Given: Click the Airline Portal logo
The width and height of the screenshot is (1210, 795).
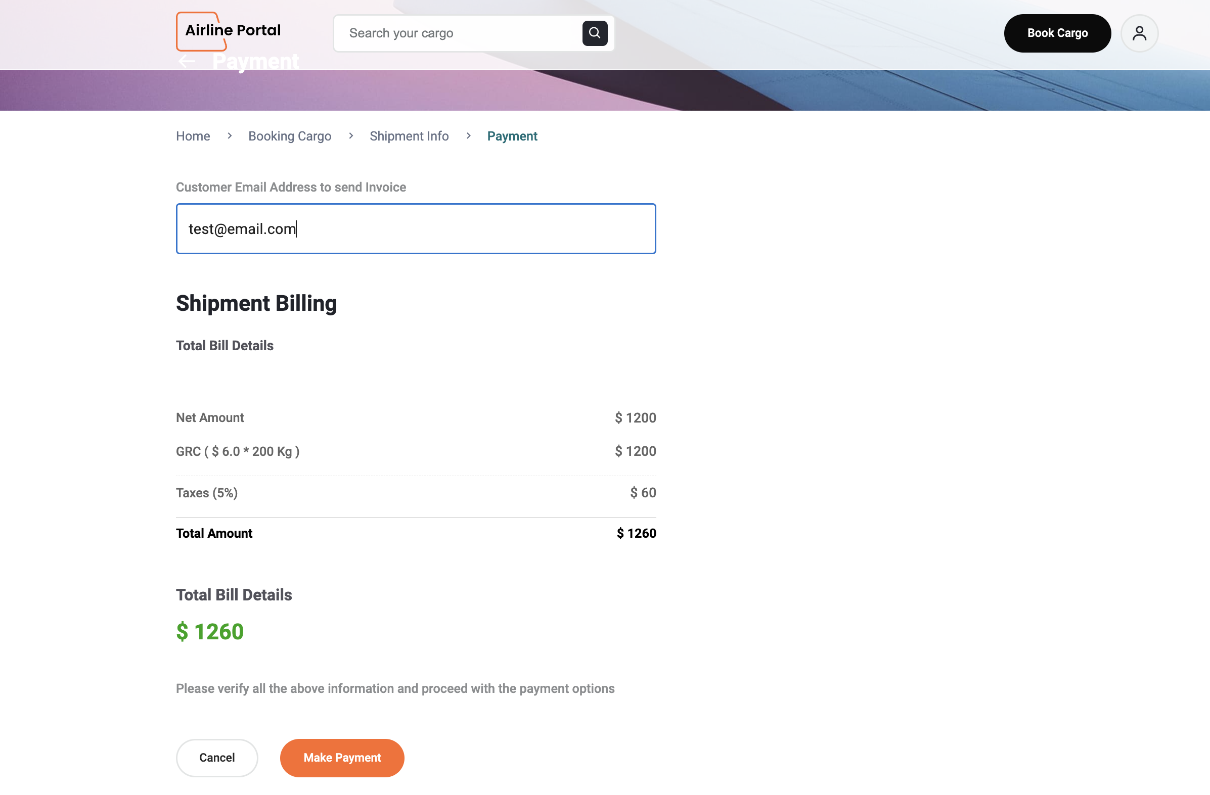Looking at the screenshot, I should click(x=232, y=30).
